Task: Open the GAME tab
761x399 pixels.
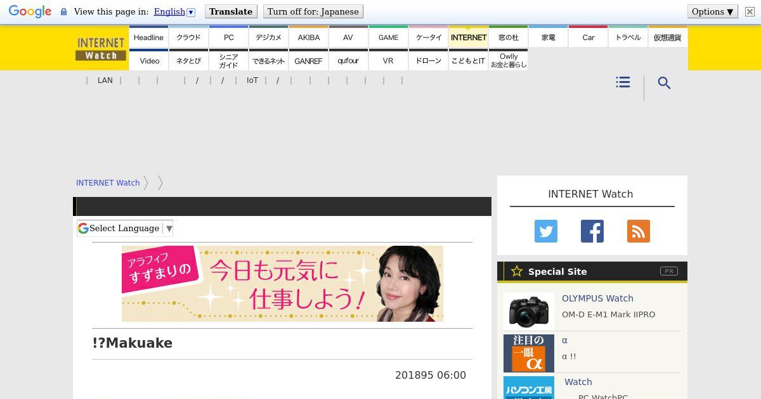Action: pyautogui.click(x=388, y=37)
